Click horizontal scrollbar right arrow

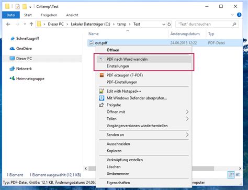tap(240, 169)
